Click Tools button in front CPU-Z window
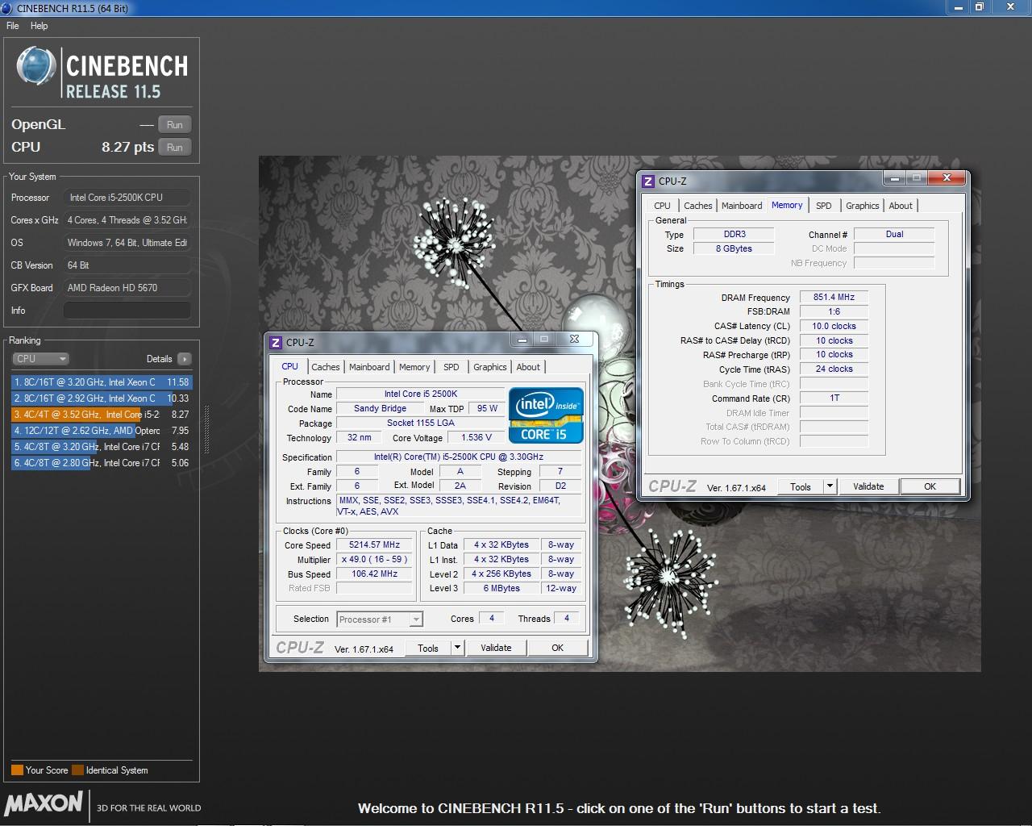The width and height of the screenshot is (1032, 826). [428, 648]
